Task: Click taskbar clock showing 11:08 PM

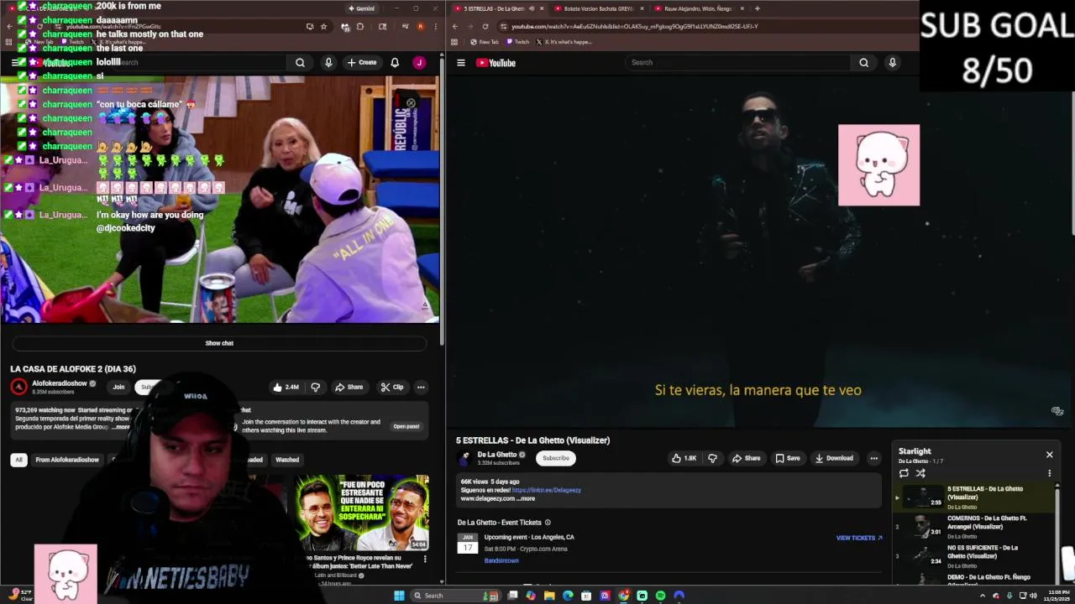Action: point(1057,596)
